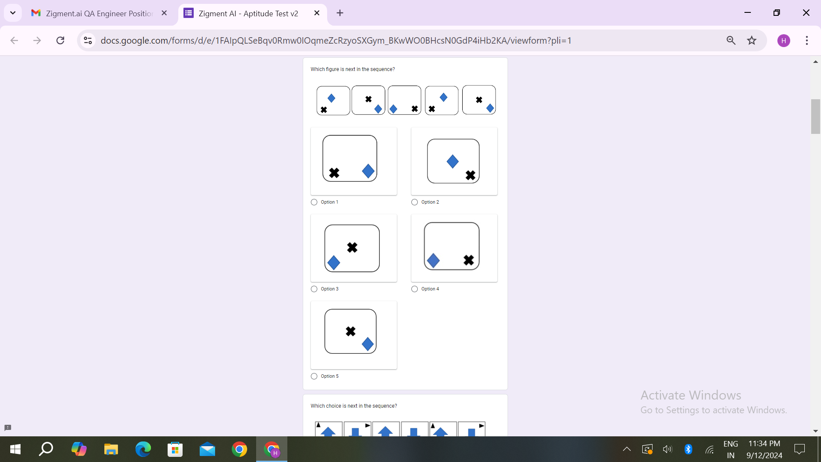The height and width of the screenshot is (462, 821).
Task: Choose the Option 5 radio button
Action: pyautogui.click(x=314, y=376)
